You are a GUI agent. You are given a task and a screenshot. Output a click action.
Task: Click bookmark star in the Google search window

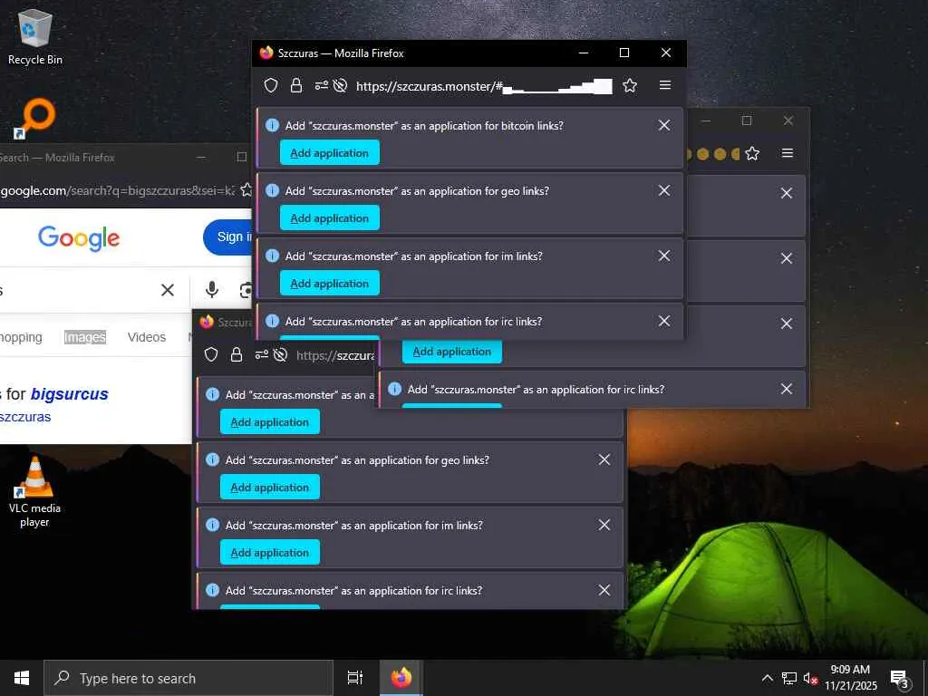246,190
